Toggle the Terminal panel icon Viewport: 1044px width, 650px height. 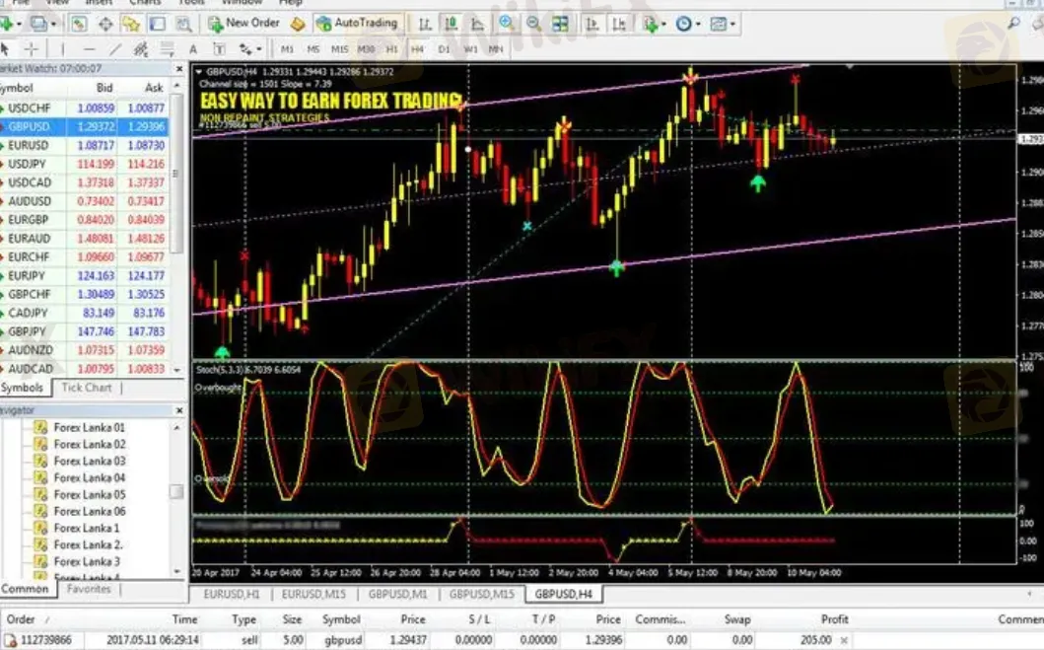coord(157,25)
